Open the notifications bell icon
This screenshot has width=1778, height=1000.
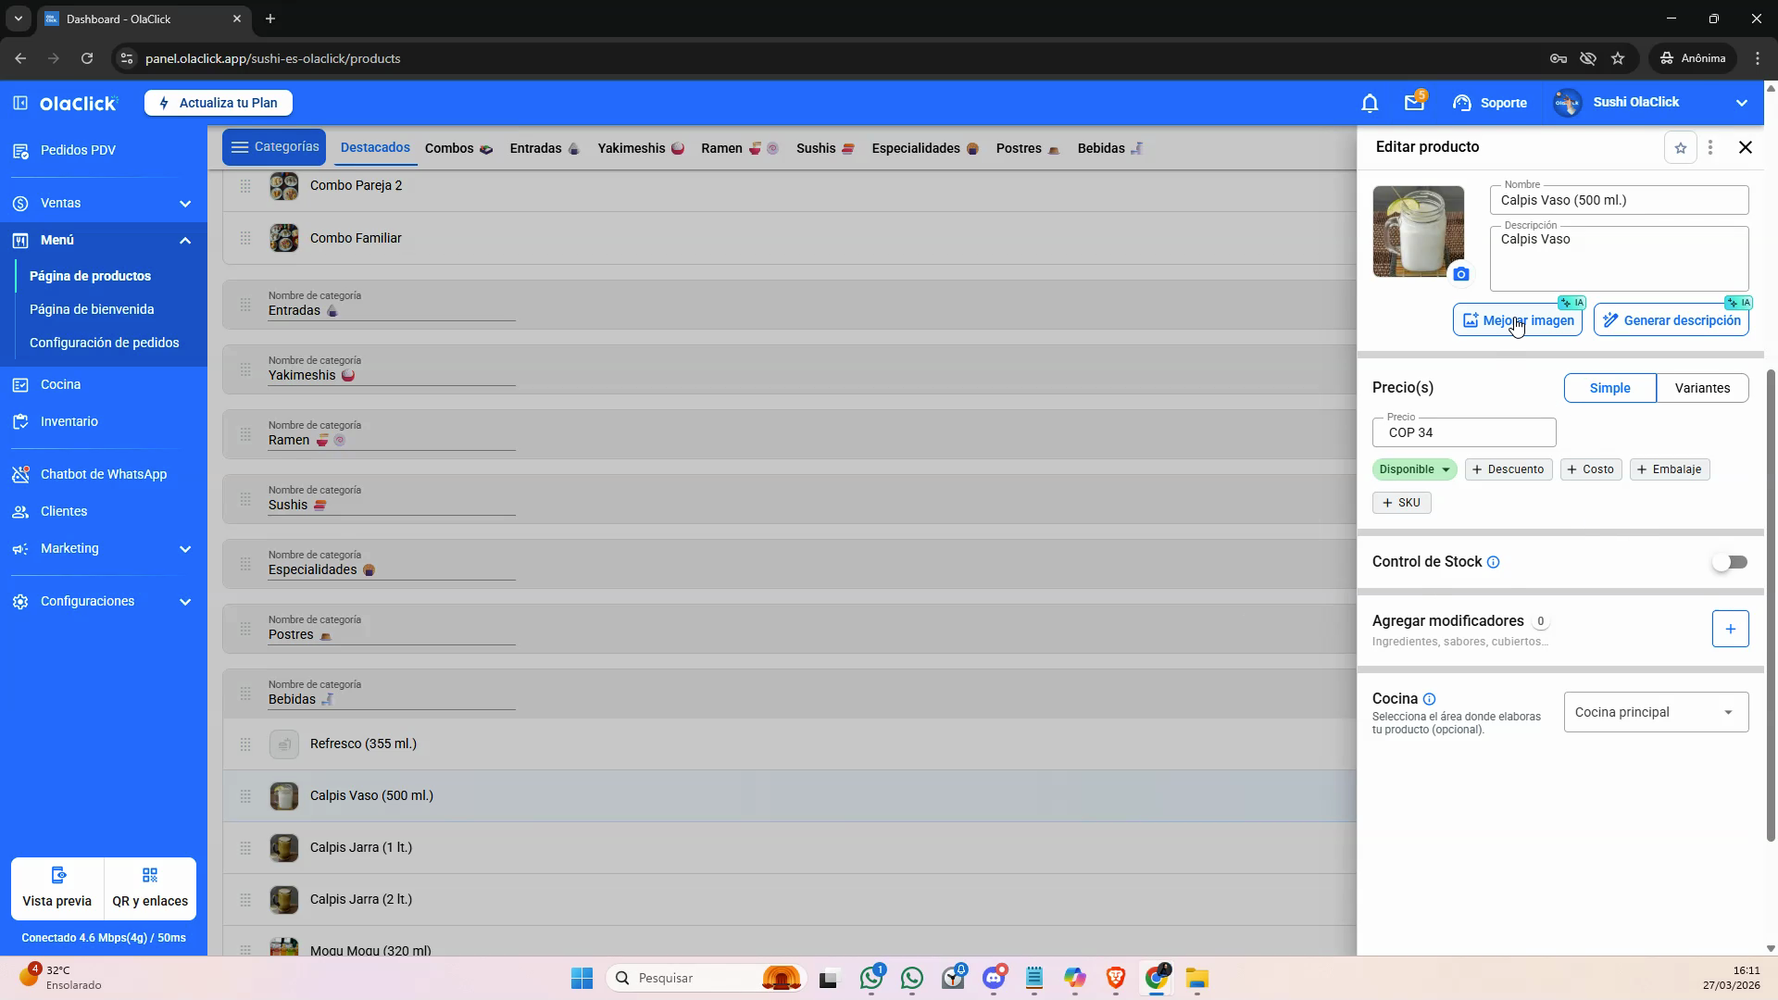tap(1370, 103)
